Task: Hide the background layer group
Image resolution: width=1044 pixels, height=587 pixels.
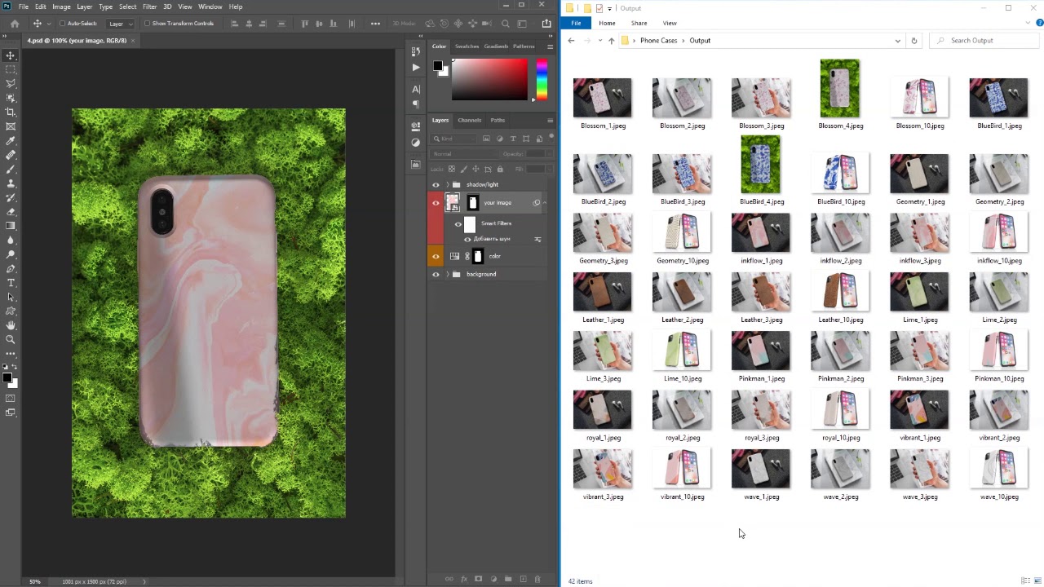Action: click(x=436, y=274)
